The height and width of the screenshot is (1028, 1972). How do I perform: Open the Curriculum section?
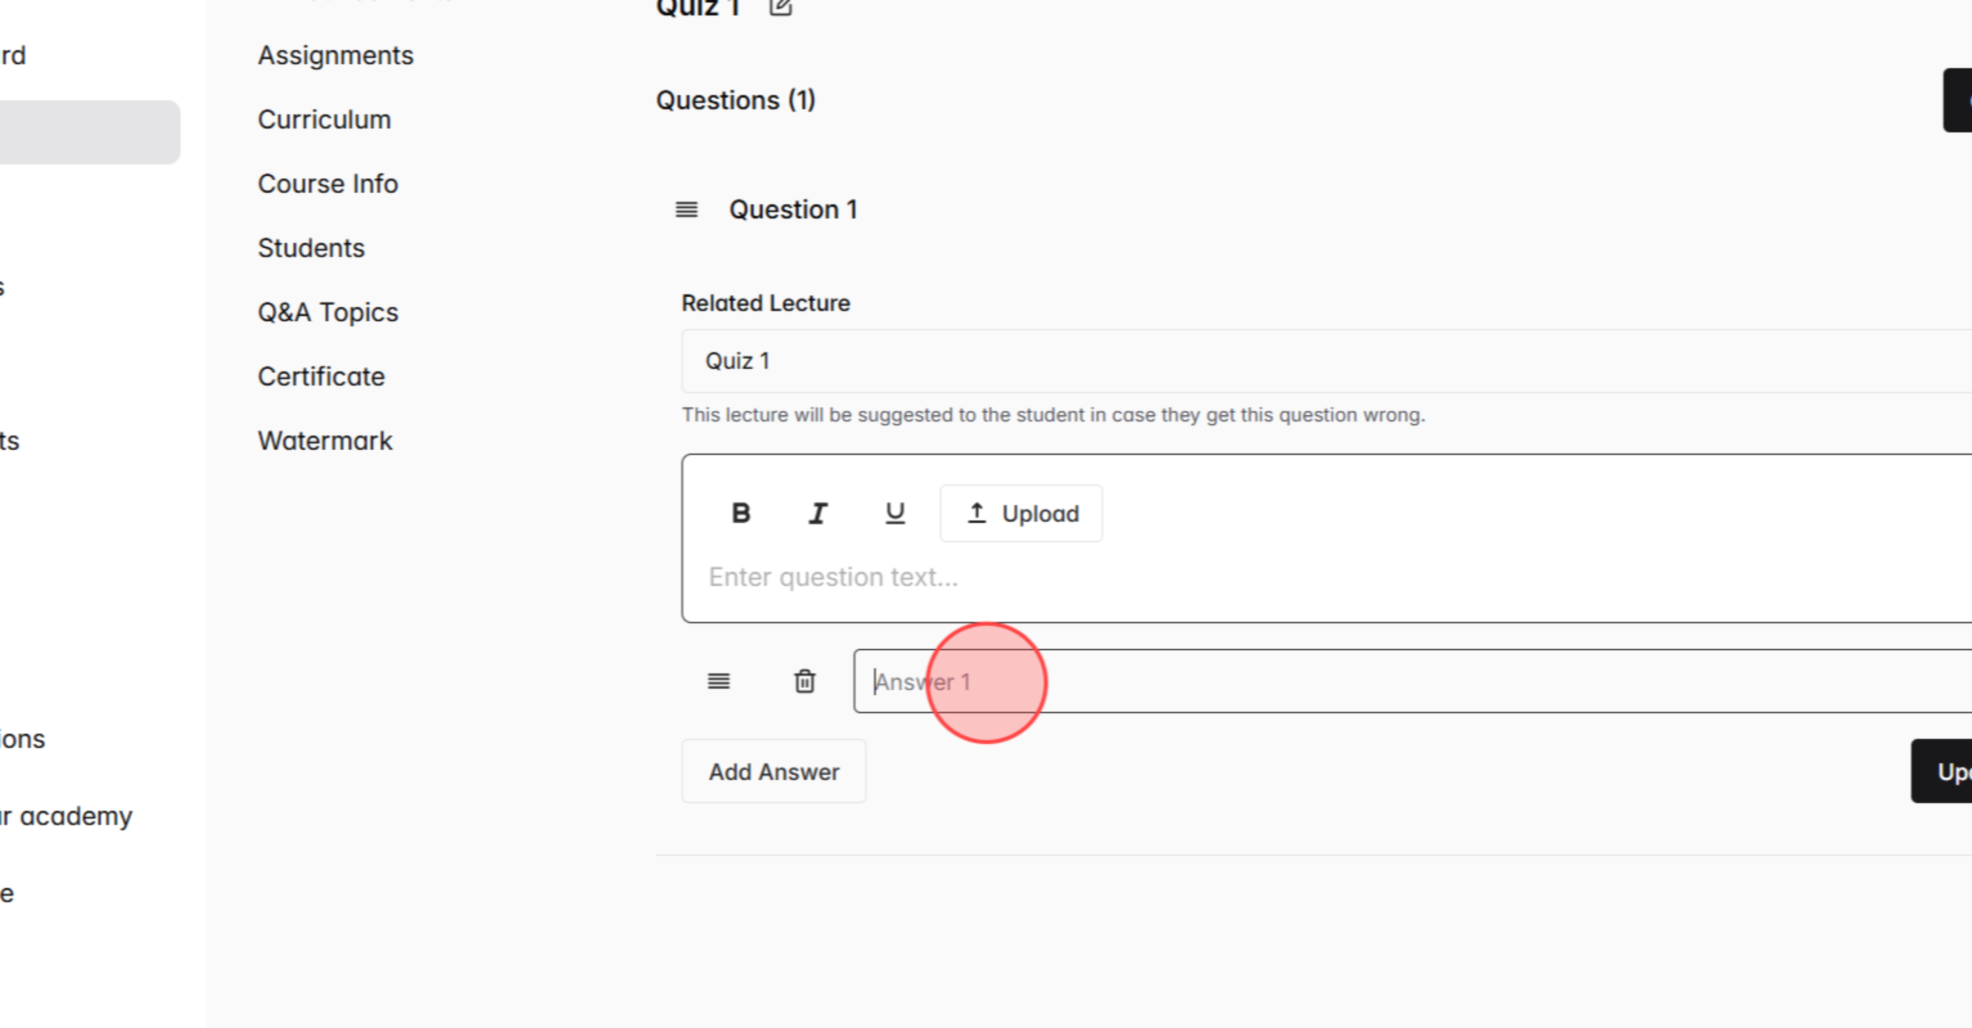click(325, 119)
